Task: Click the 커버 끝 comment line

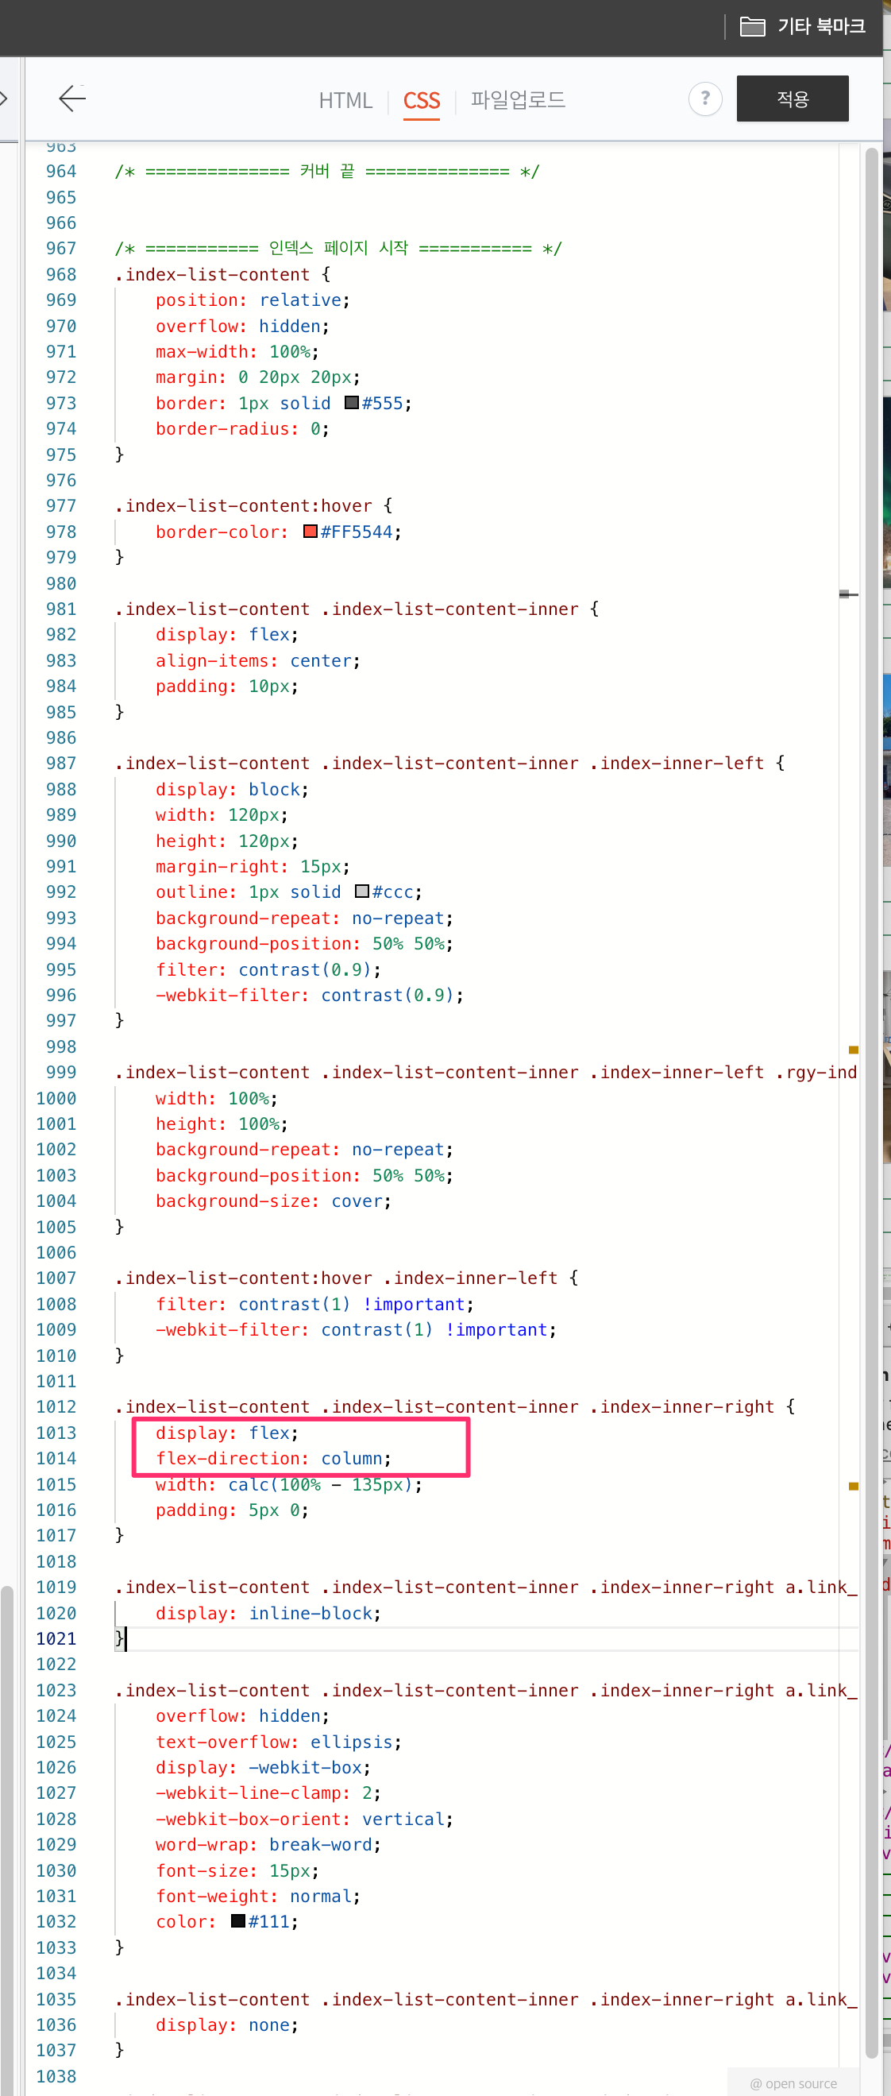Action: point(327,172)
